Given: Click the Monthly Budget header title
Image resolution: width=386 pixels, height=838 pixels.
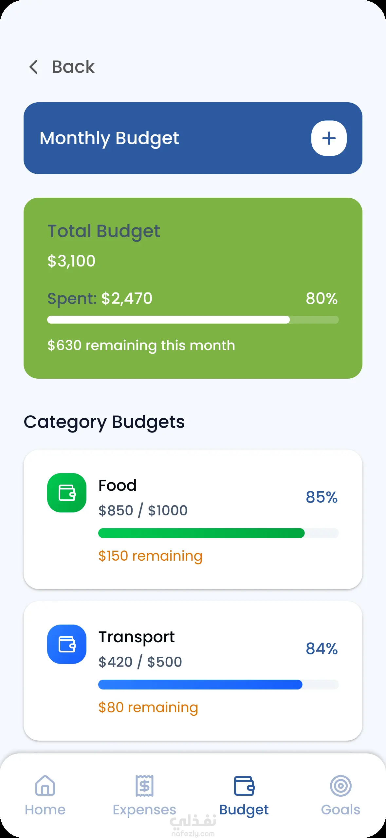Looking at the screenshot, I should click(x=109, y=138).
